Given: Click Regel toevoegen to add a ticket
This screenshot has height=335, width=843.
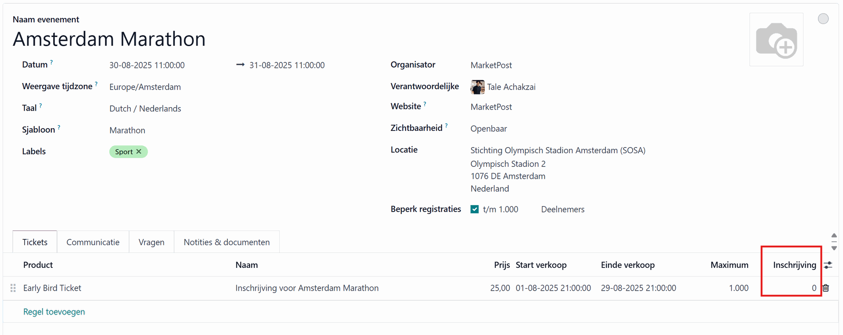Looking at the screenshot, I should (54, 312).
